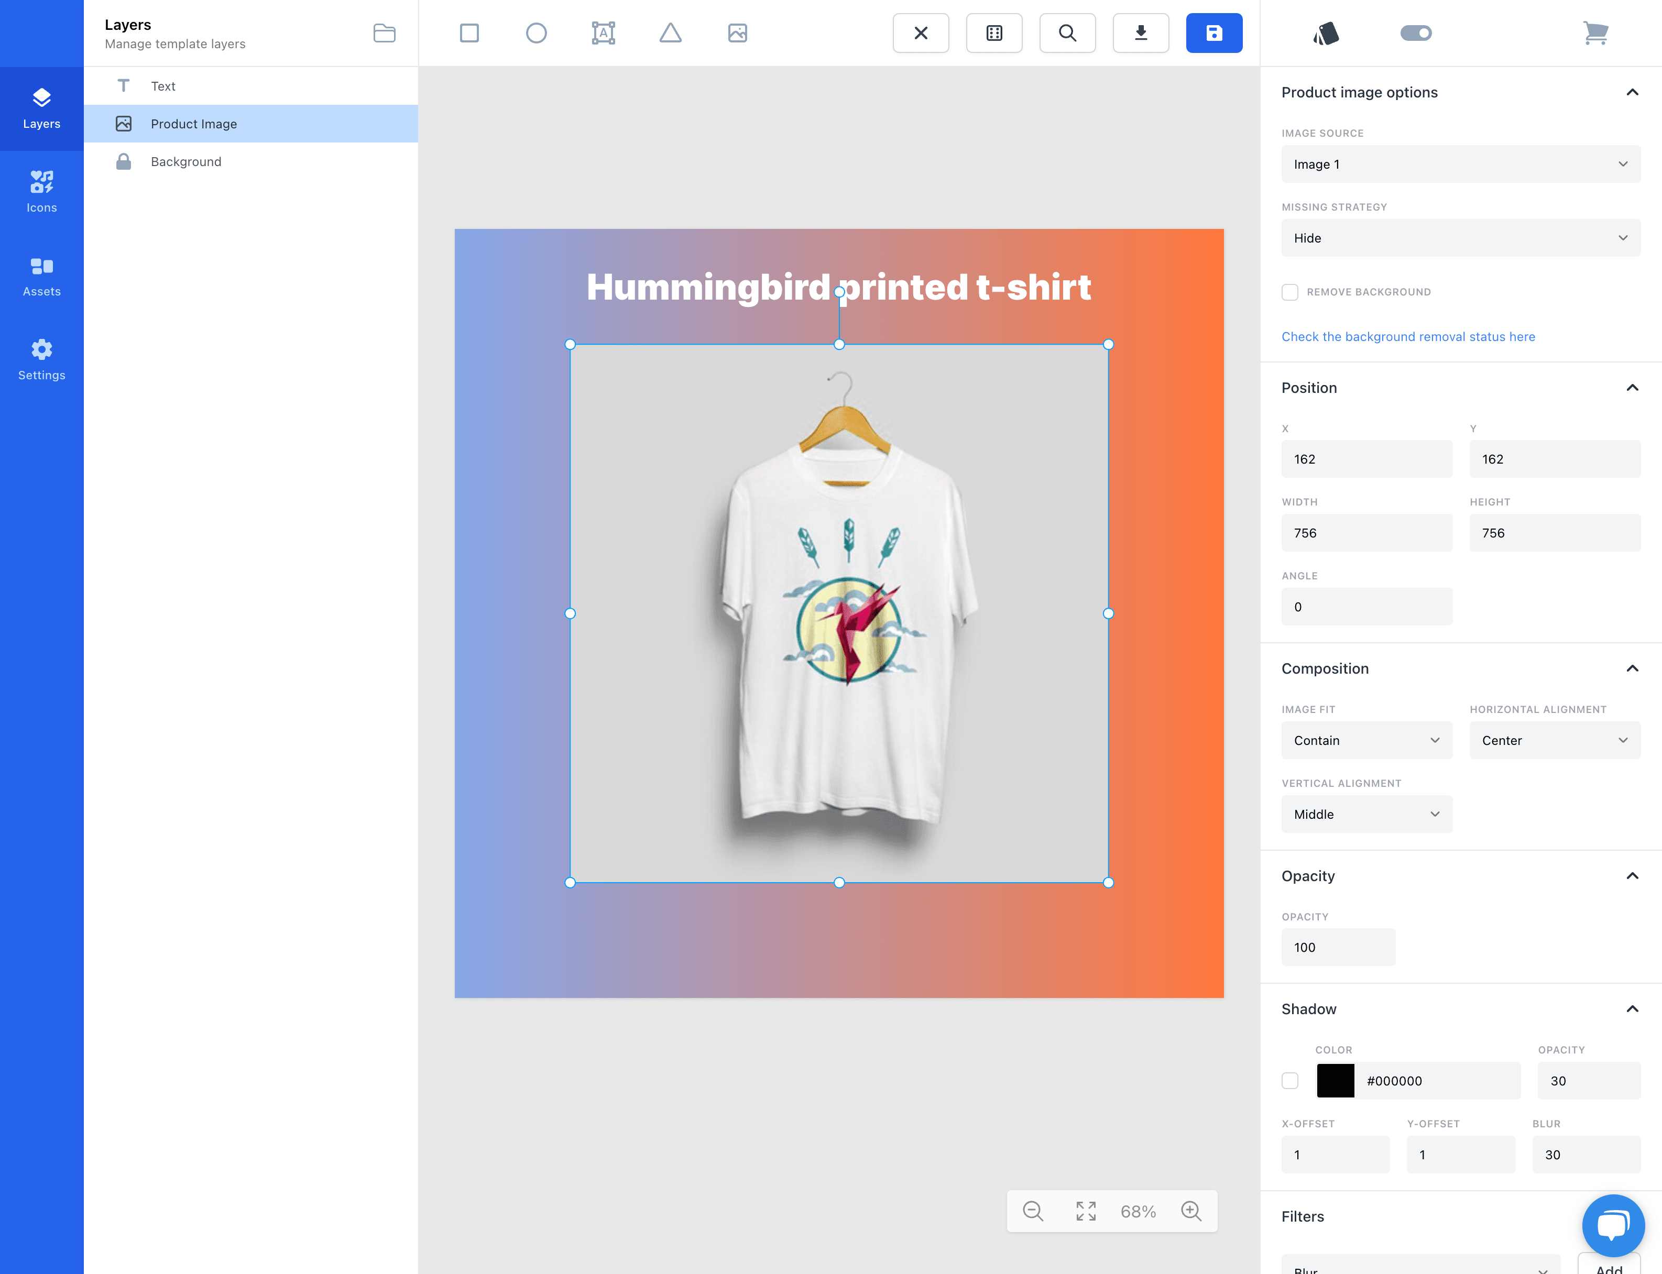Select the triangle shape tool
1662x1274 pixels.
coord(670,32)
